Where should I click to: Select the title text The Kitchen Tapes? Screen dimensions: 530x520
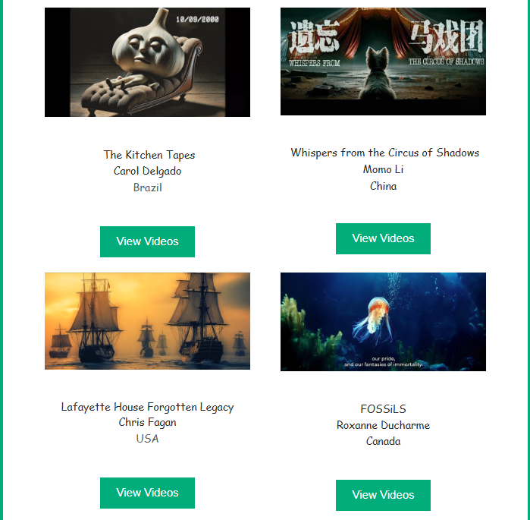(149, 155)
